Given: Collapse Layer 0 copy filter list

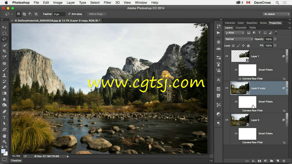Looking at the screenshot, I should [x=287, y=88].
